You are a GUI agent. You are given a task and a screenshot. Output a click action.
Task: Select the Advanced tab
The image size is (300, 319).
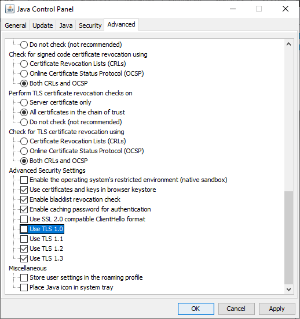click(x=122, y=24)
